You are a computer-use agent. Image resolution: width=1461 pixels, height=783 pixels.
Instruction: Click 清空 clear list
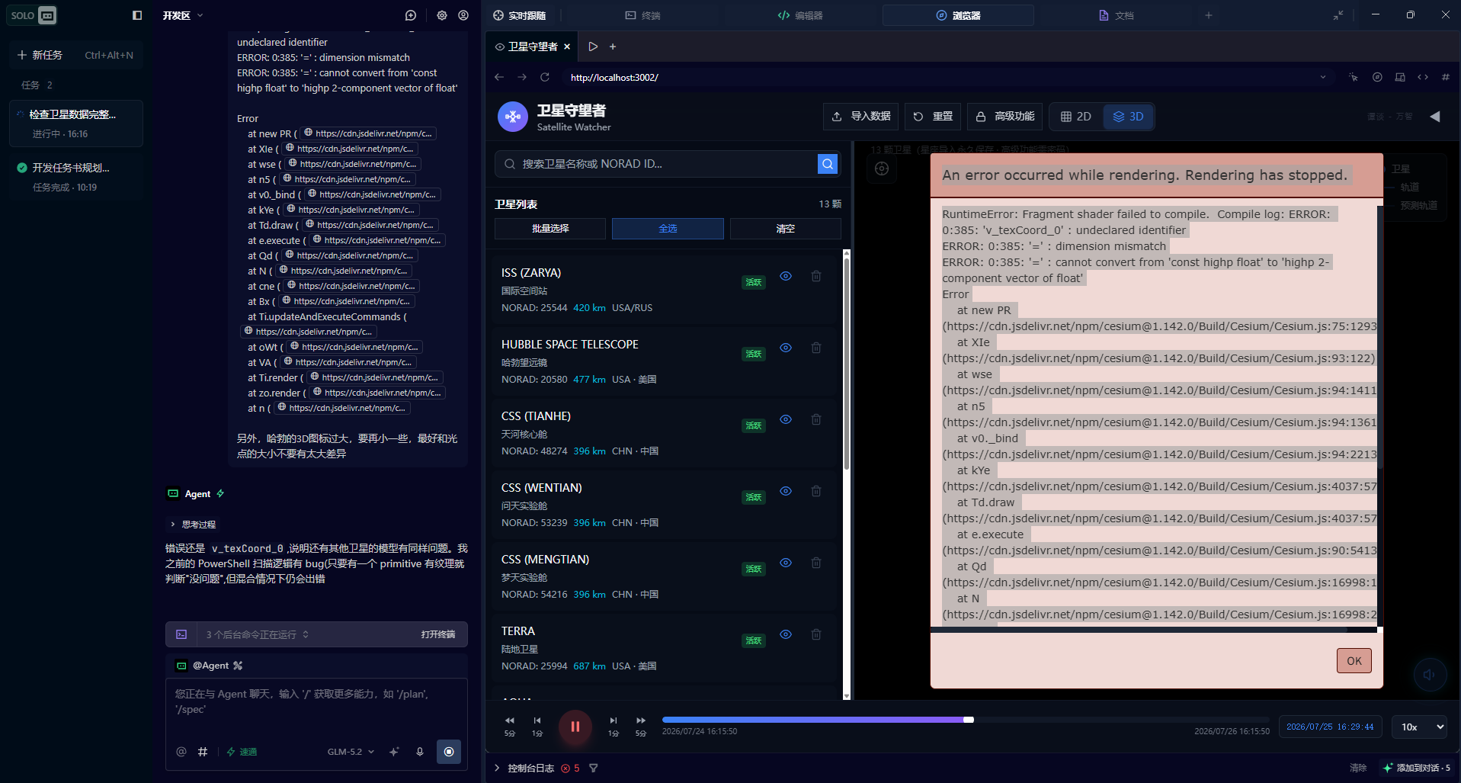[x=786, y=229]
